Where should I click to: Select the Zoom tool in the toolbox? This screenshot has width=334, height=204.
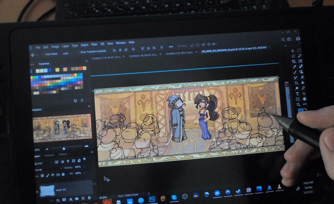[x=298, y=104]
